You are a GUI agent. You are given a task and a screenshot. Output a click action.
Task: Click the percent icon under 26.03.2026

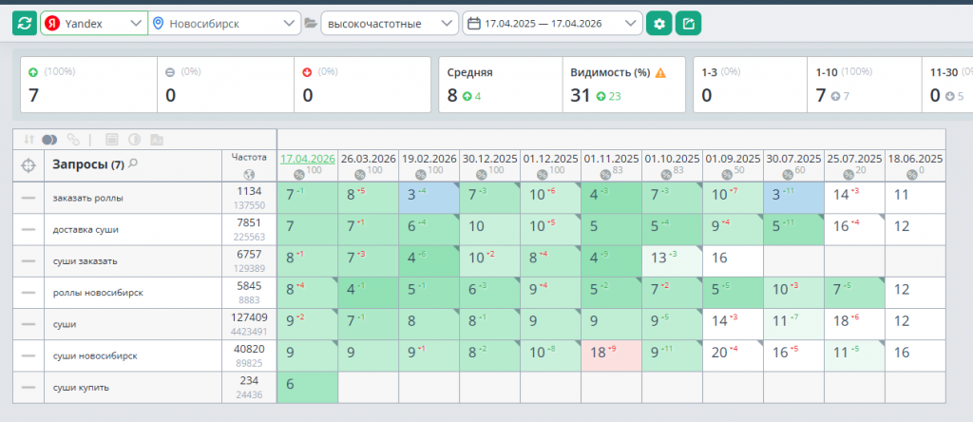pos(360,174)
